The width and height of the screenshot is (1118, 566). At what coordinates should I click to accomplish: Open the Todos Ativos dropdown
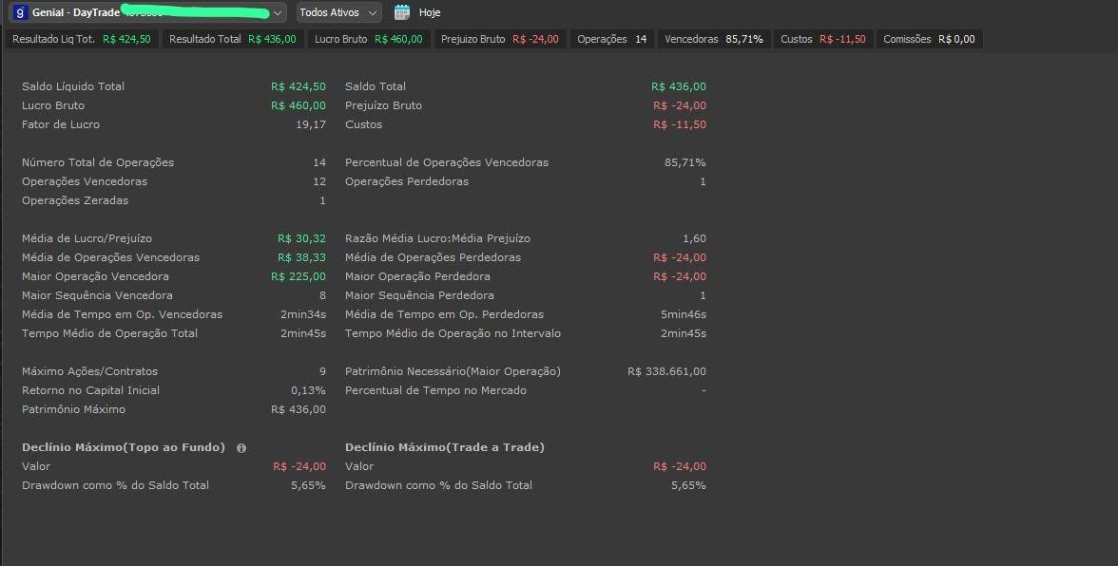click(x=338, y=12)
